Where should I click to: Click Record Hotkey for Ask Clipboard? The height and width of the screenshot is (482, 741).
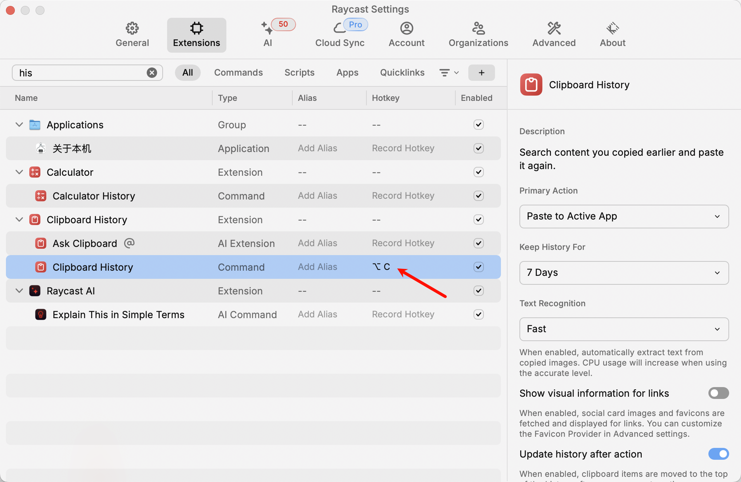[x=403, y=243]
